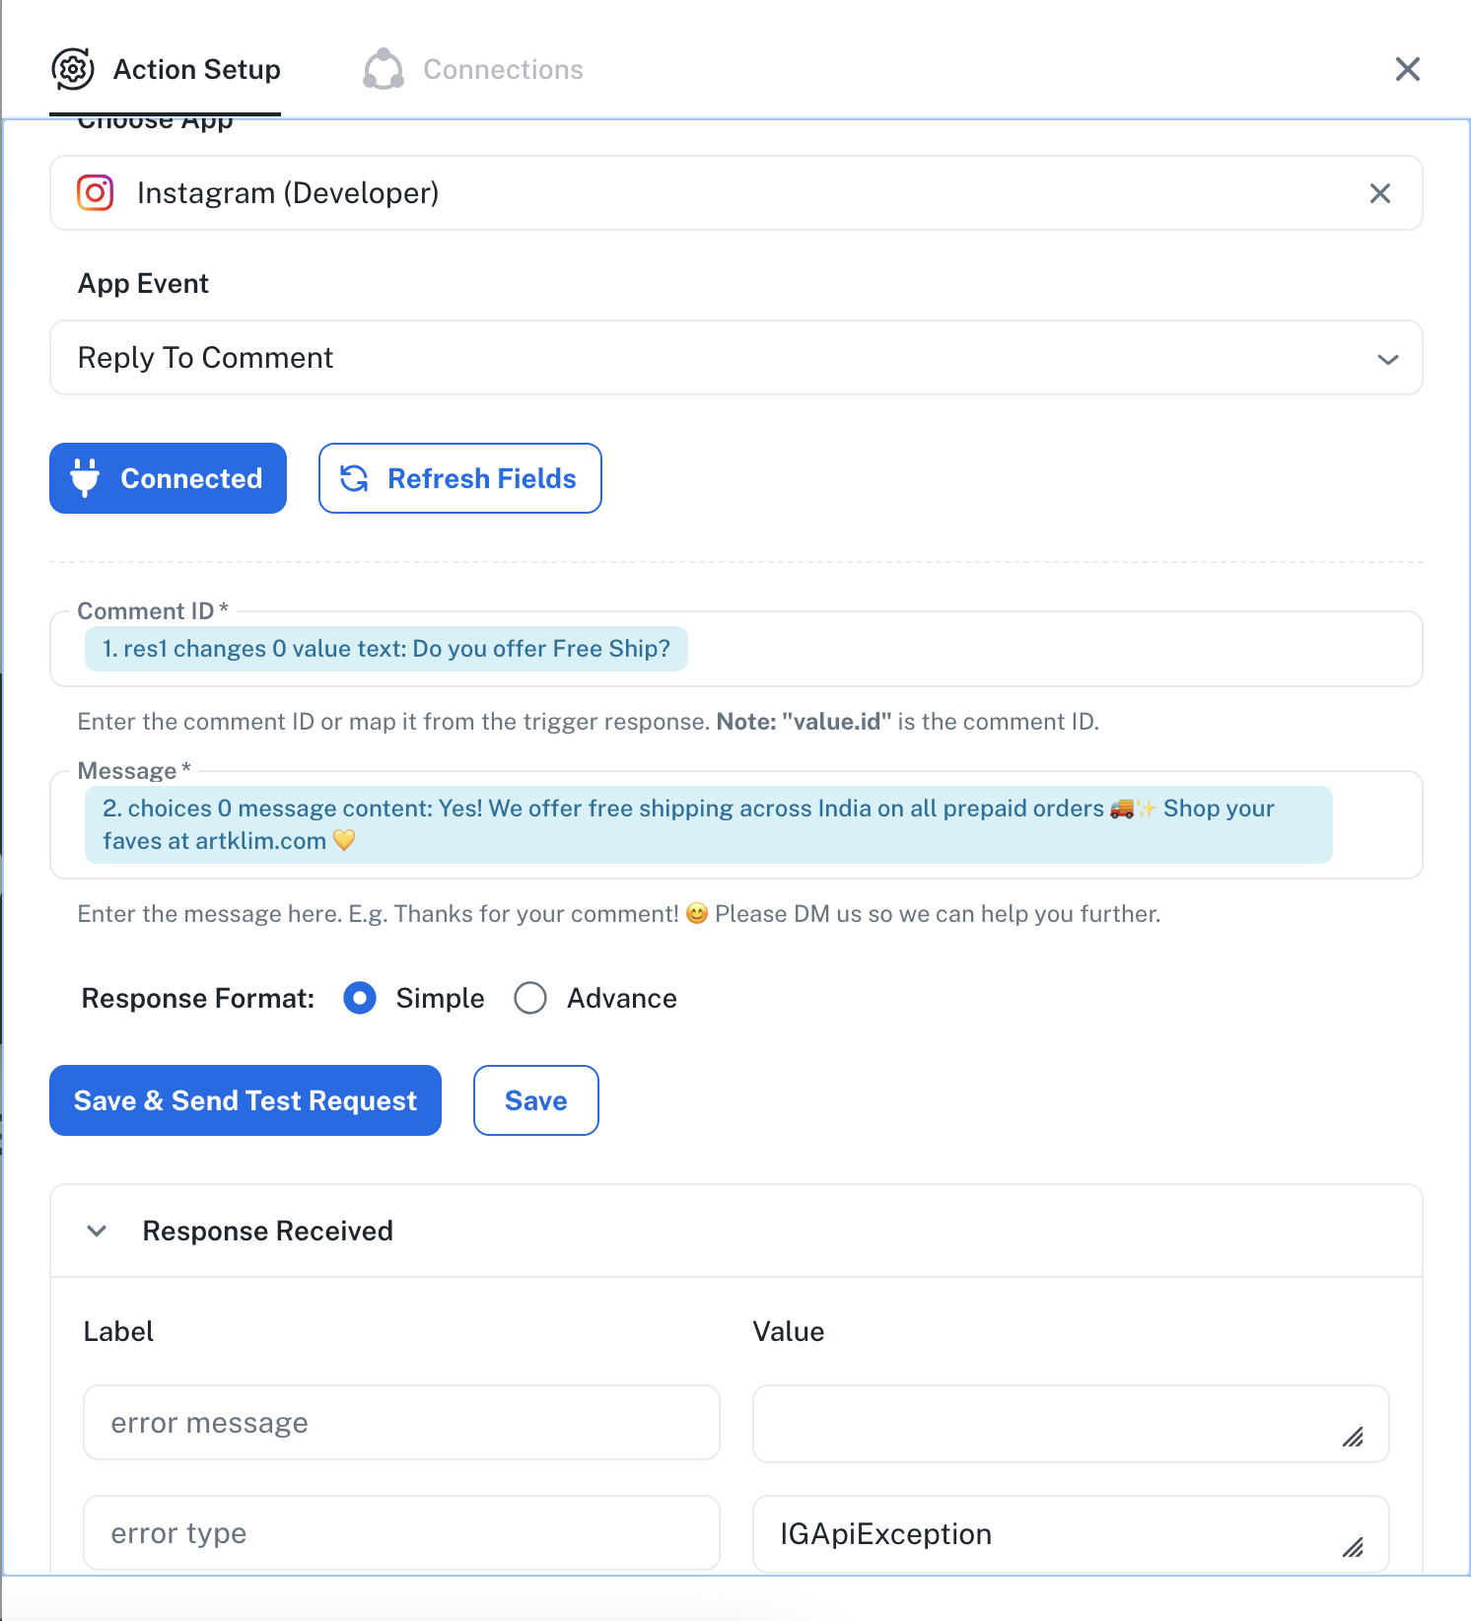Switch to the Action Setup tab

[166, 69]
